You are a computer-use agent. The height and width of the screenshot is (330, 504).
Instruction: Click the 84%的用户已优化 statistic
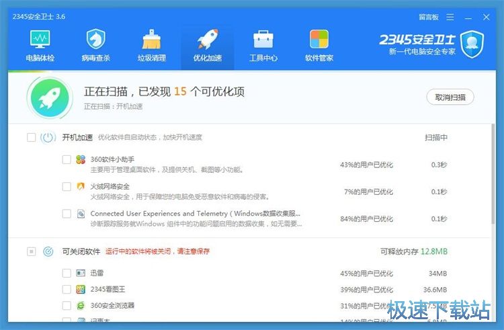[366, 219]
